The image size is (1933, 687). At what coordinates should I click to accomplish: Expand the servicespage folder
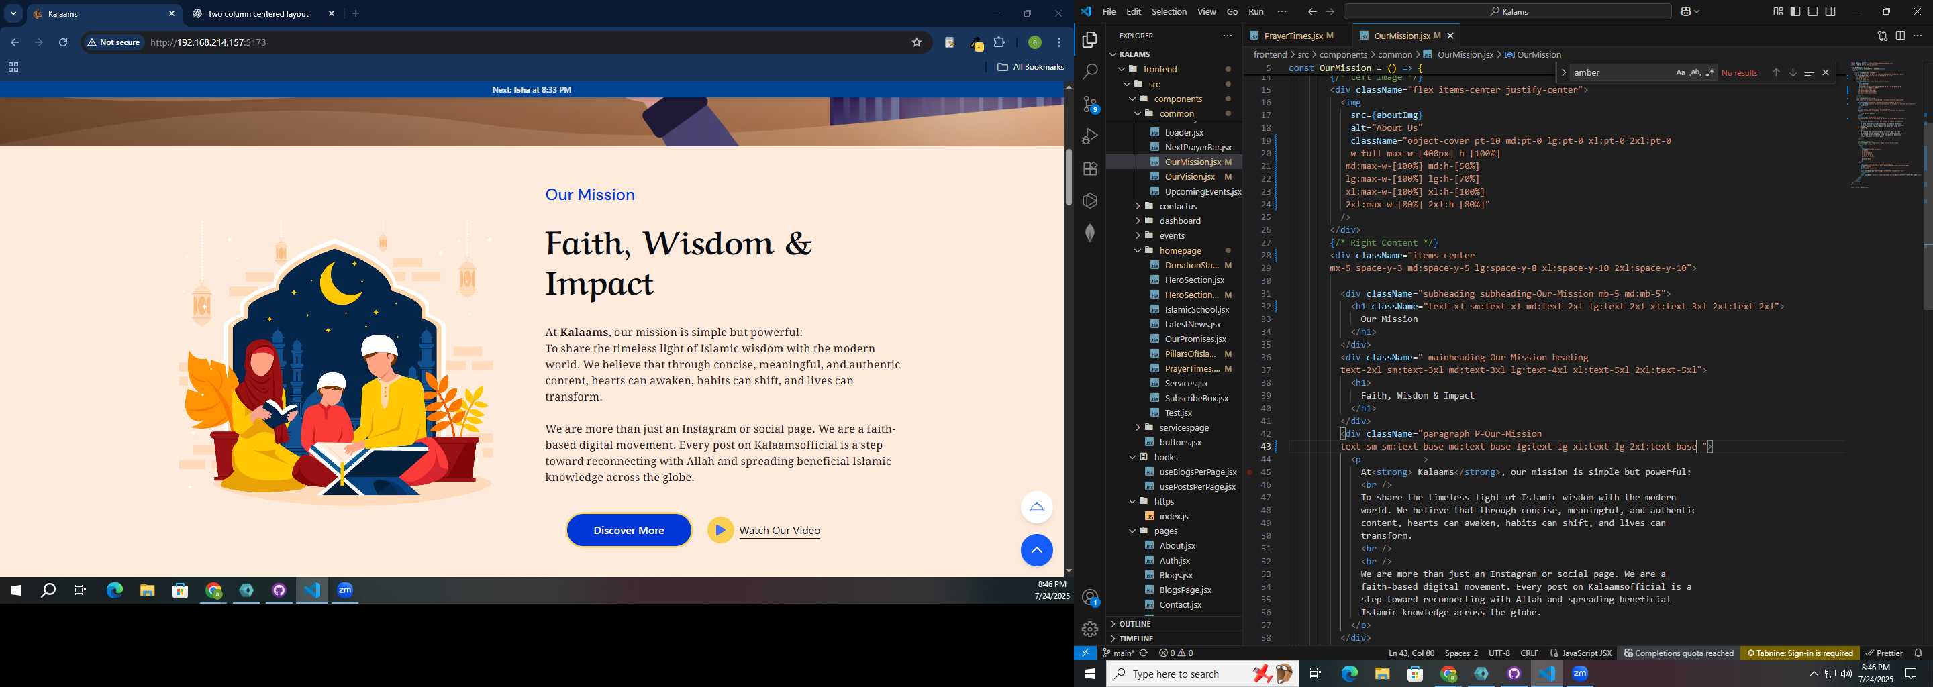tap(1138, 427)
